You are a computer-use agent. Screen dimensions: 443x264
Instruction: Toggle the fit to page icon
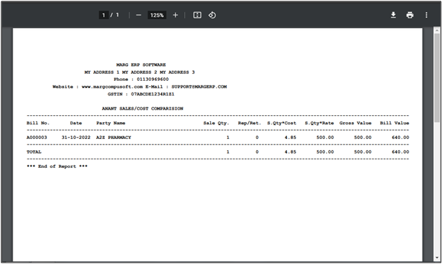click(x=197, y=15)
